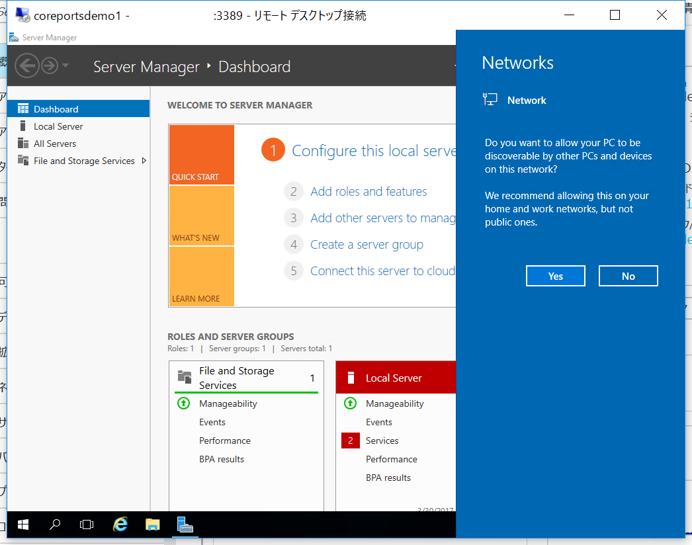Screen dimensions: 692x545
Task: Click Add other servers to manage link
Action: coord(382,218)
